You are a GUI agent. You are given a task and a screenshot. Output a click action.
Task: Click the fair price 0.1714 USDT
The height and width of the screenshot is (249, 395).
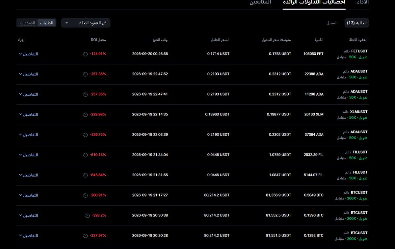pos(218,54)
